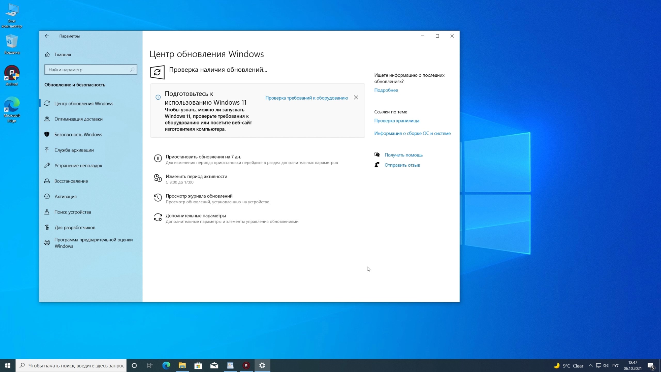Click the volume speaker icon in tray
661x372 pixels.
tap(606, 366)
